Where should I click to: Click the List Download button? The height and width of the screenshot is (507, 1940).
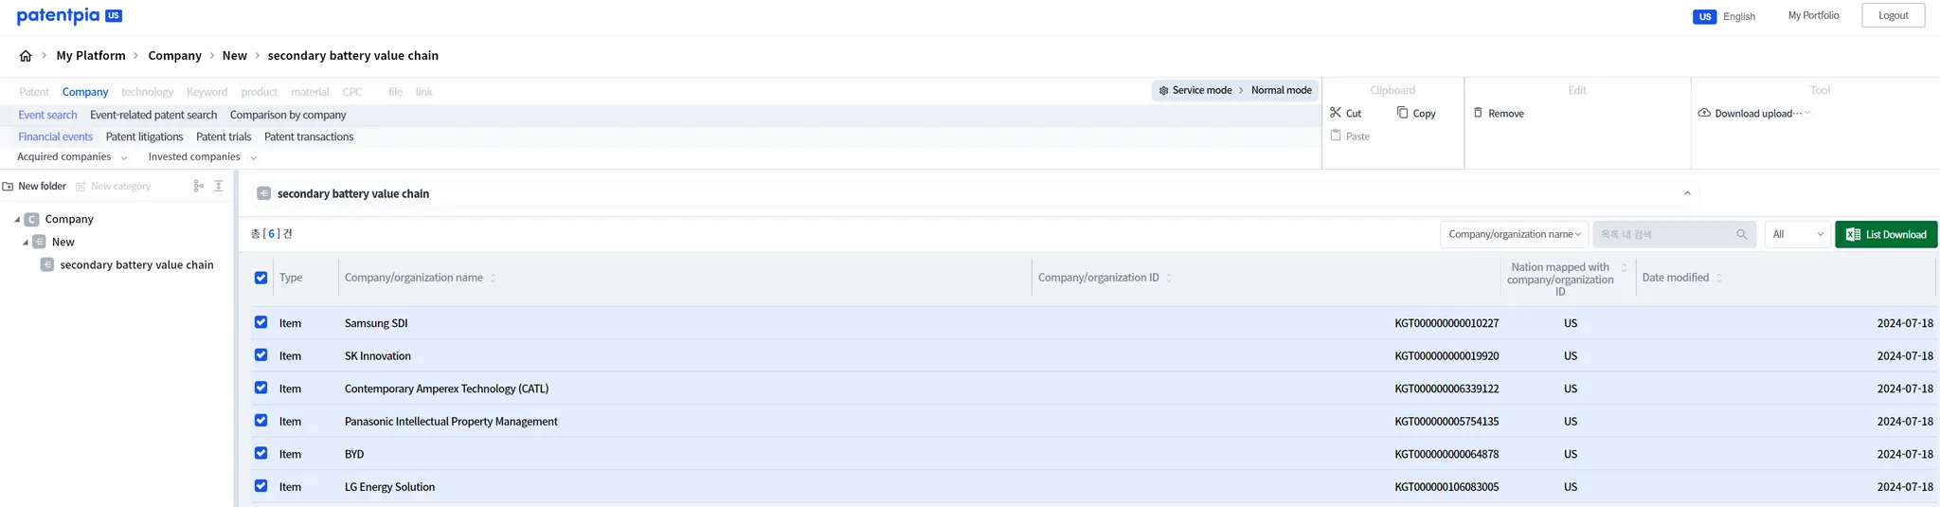pyautogui.click(x=1886, y=235)
